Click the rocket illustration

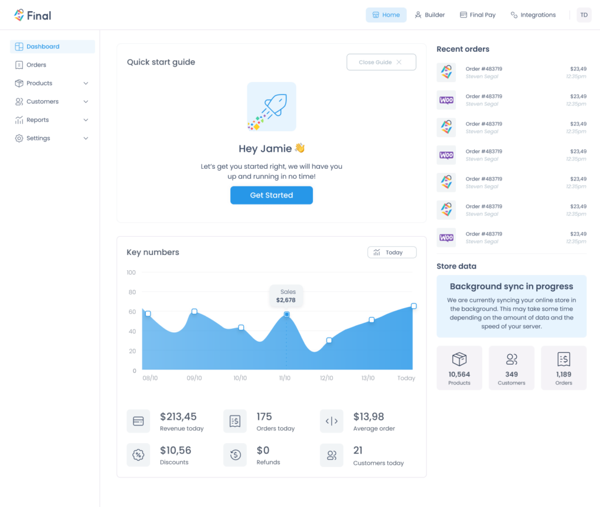271,107
